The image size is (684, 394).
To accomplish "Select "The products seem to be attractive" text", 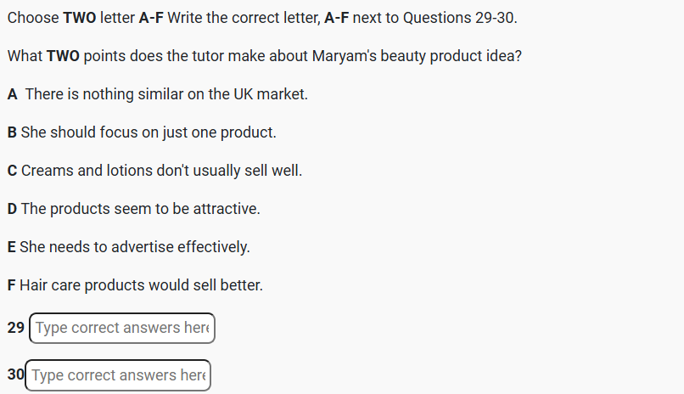I will tap(141, 209).
